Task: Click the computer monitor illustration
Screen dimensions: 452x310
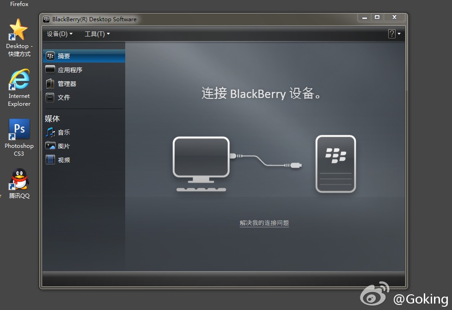Action: click(201, 164)
